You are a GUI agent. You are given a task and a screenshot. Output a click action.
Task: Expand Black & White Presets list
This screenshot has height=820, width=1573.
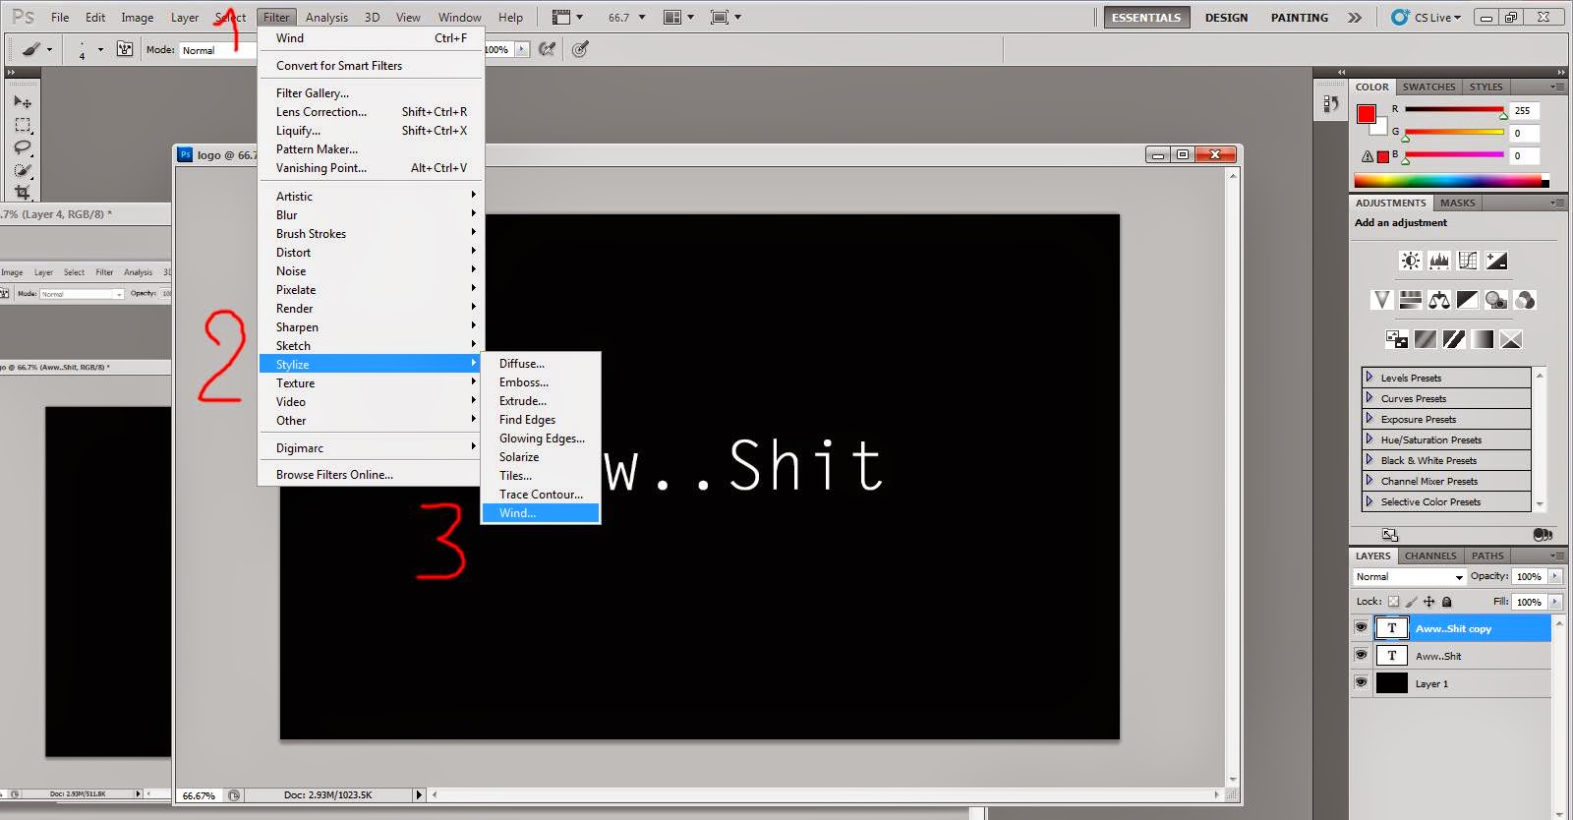1369,459
